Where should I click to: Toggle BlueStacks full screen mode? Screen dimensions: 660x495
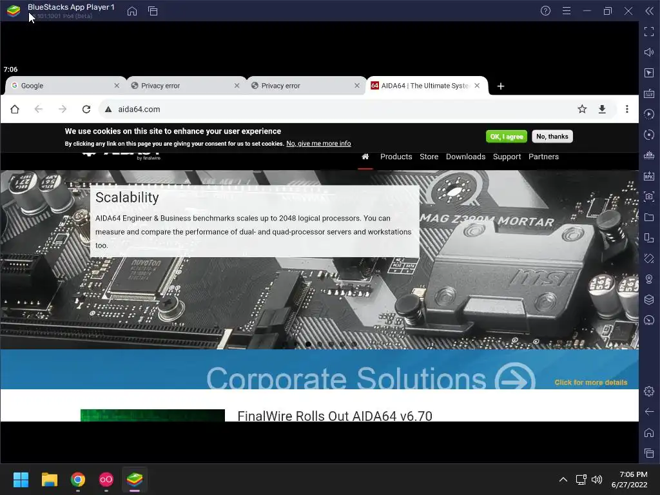(649, 31)
